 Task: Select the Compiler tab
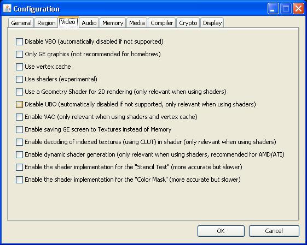pos(162,23)
